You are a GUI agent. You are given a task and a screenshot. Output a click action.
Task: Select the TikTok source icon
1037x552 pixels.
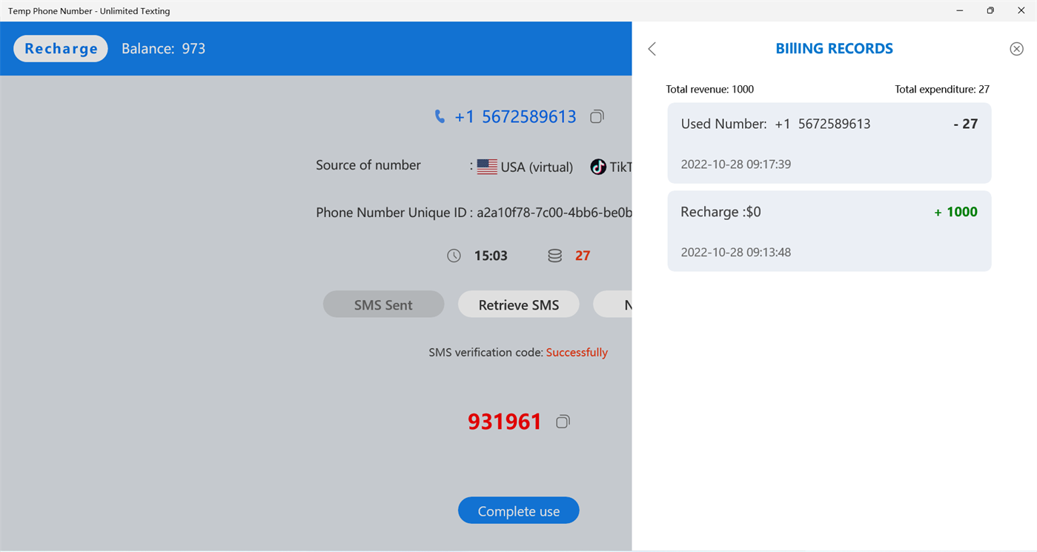click(599, 167)
